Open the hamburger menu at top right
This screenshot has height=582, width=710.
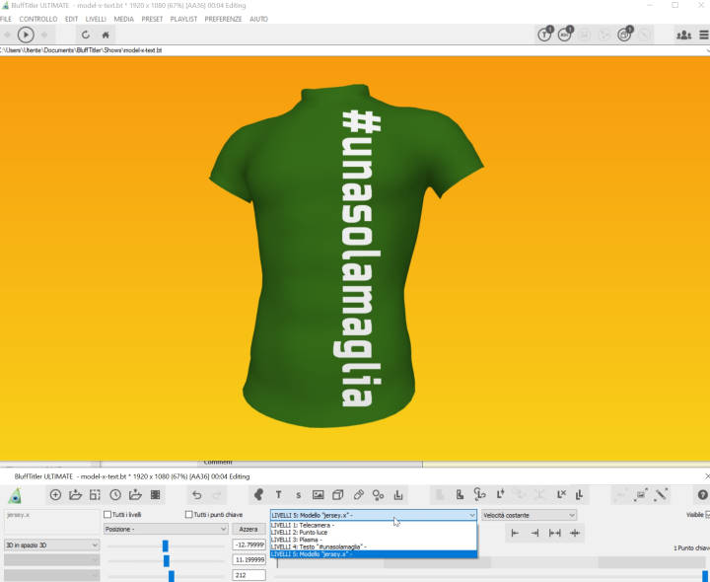pyautogui.click(x=704, y=35)
